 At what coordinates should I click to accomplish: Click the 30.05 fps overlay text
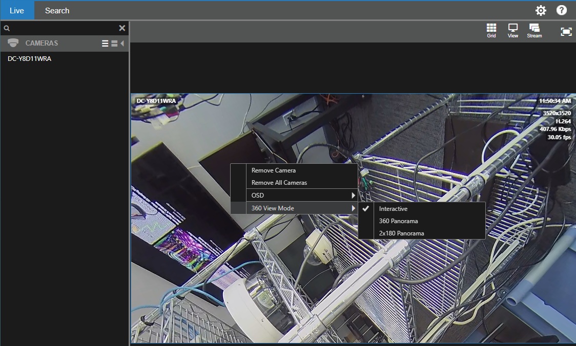(x=559, y=137)
